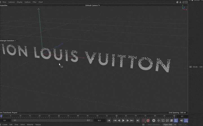Click the frame 30 marker on timeline

(59, 116)
